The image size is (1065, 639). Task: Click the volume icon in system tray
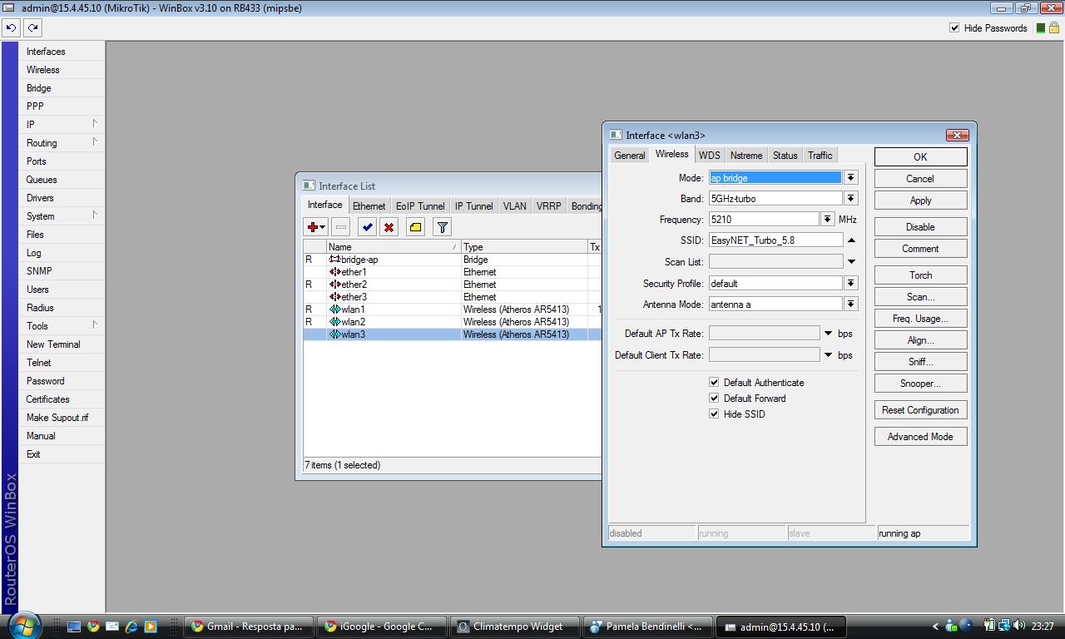[x=1018, y=626]
